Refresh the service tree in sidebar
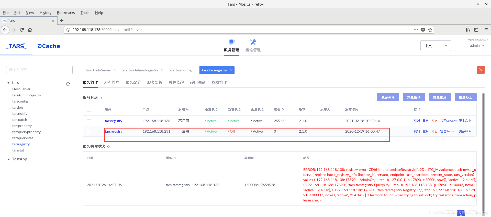The image size is (491, 217). (68, 84)
